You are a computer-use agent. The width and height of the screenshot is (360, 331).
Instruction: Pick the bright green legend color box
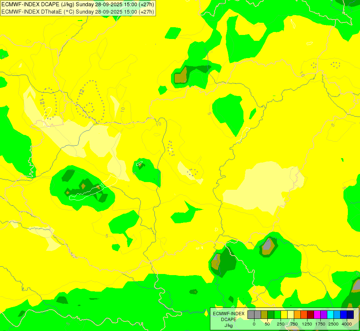(x=277, y=314)
